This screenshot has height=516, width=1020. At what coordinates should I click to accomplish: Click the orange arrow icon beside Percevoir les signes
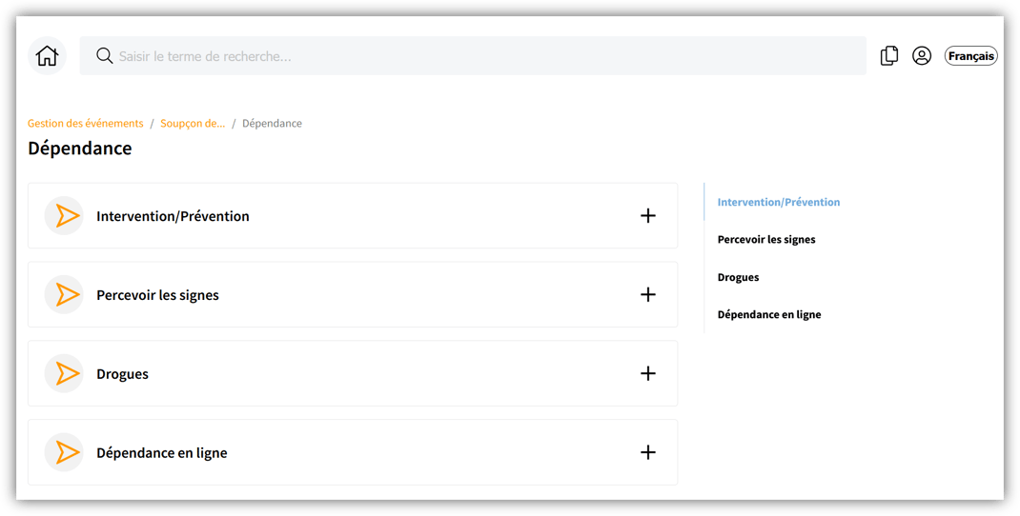click(x=66, y=295)
